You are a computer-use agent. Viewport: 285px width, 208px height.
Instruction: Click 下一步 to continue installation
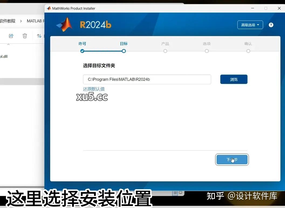pos(232,160)
